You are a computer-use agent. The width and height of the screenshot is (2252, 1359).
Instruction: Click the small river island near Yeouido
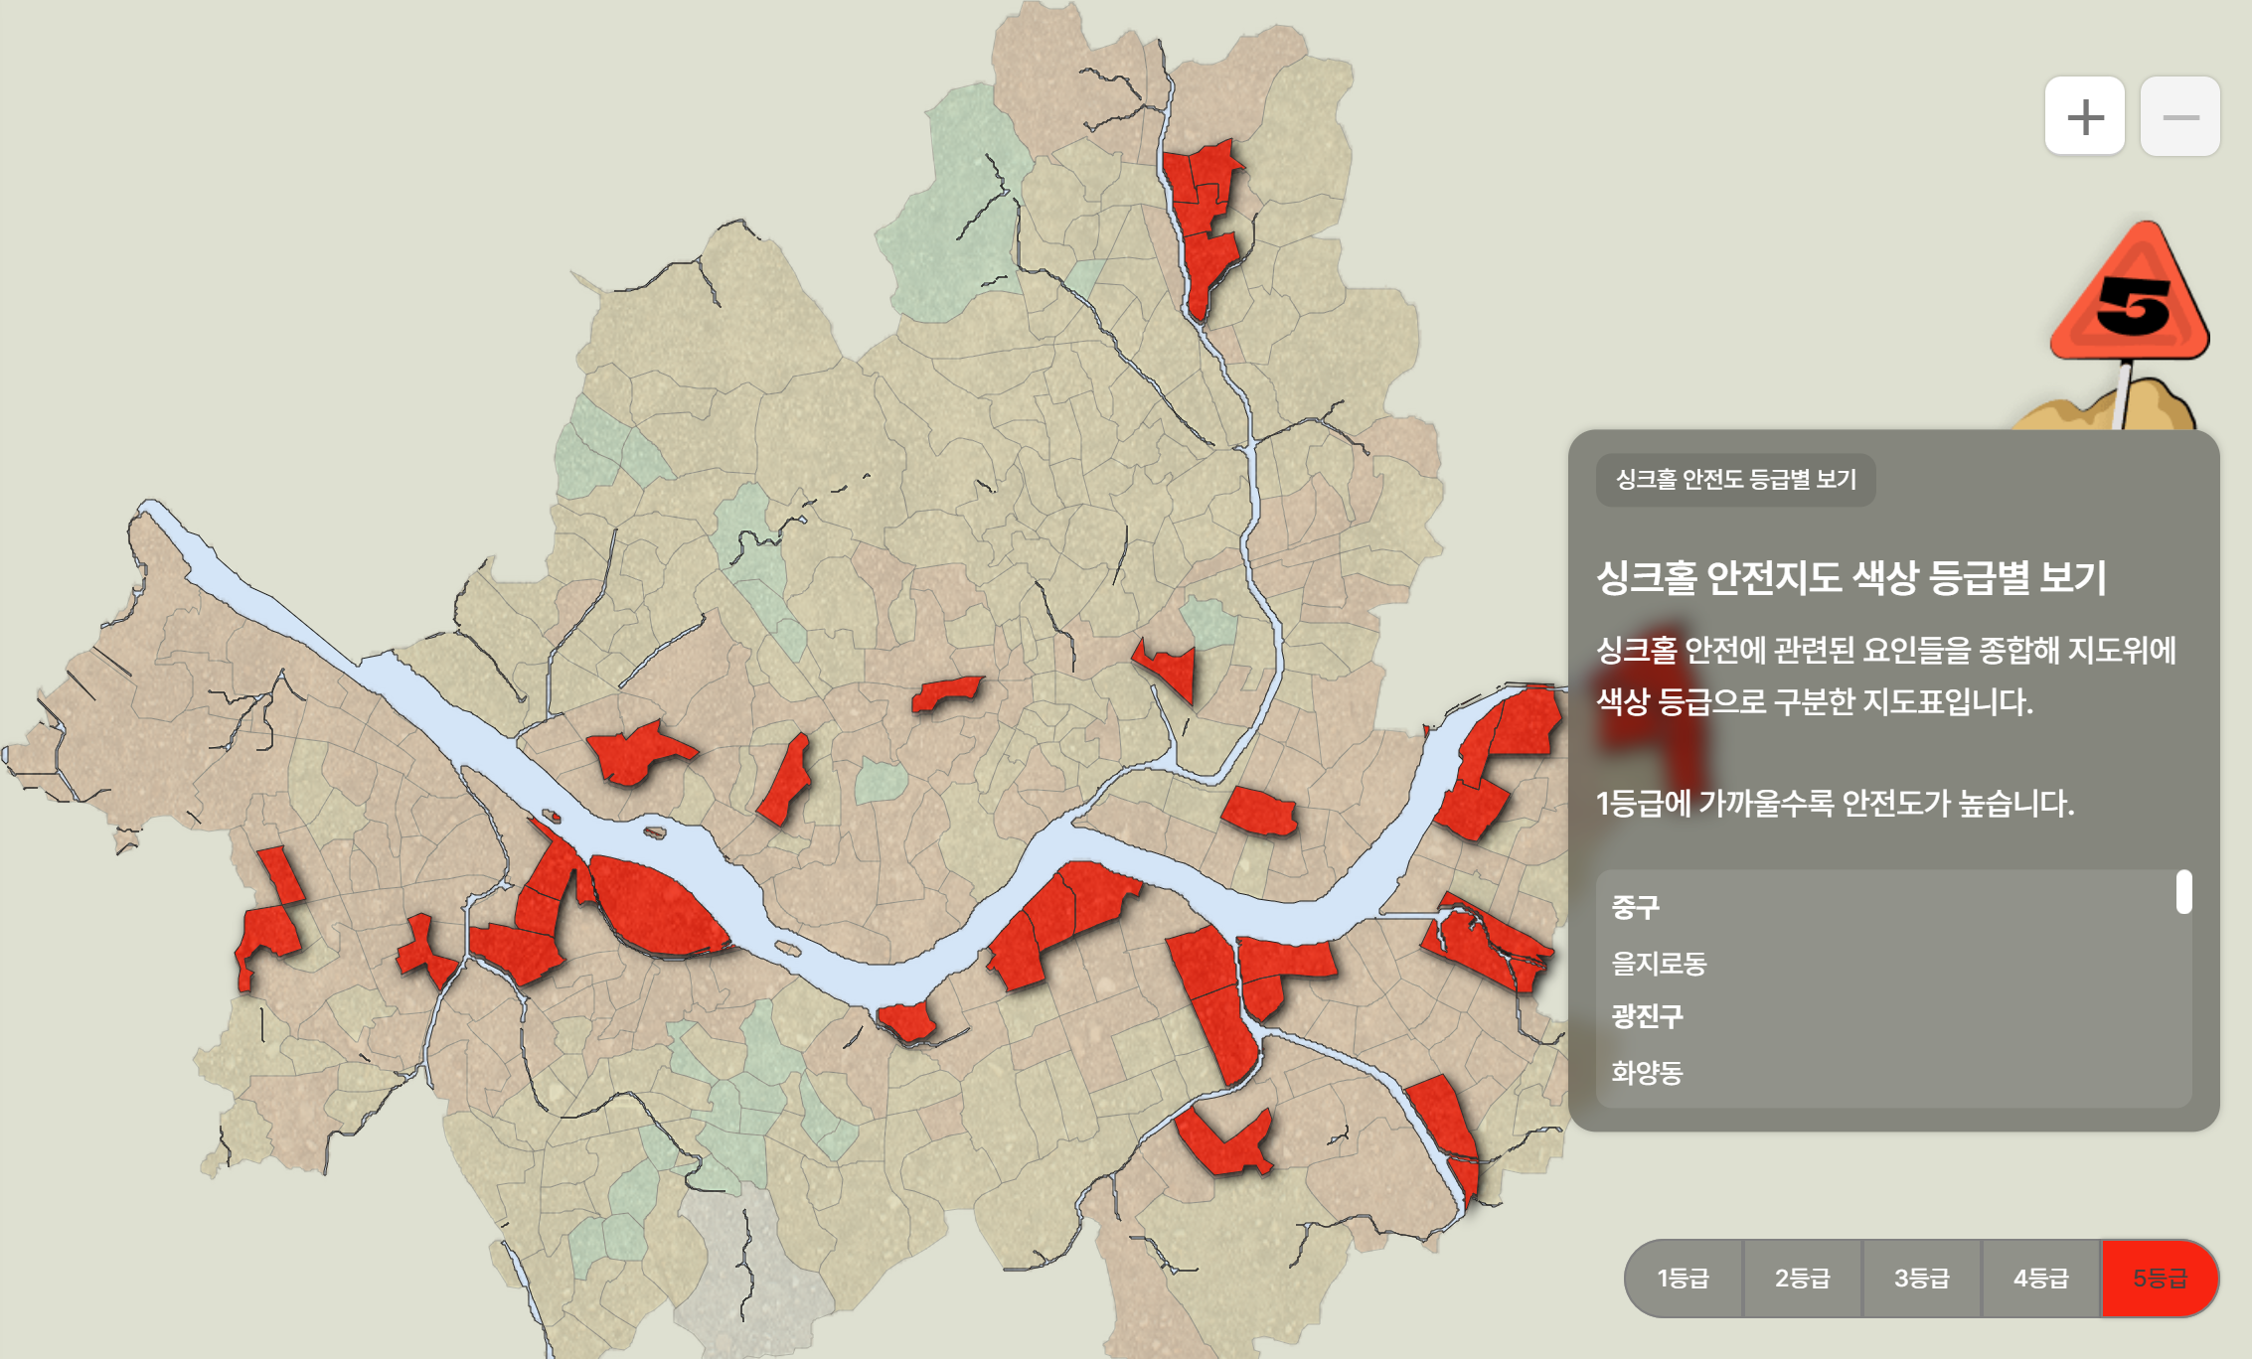tap(654, 831)
